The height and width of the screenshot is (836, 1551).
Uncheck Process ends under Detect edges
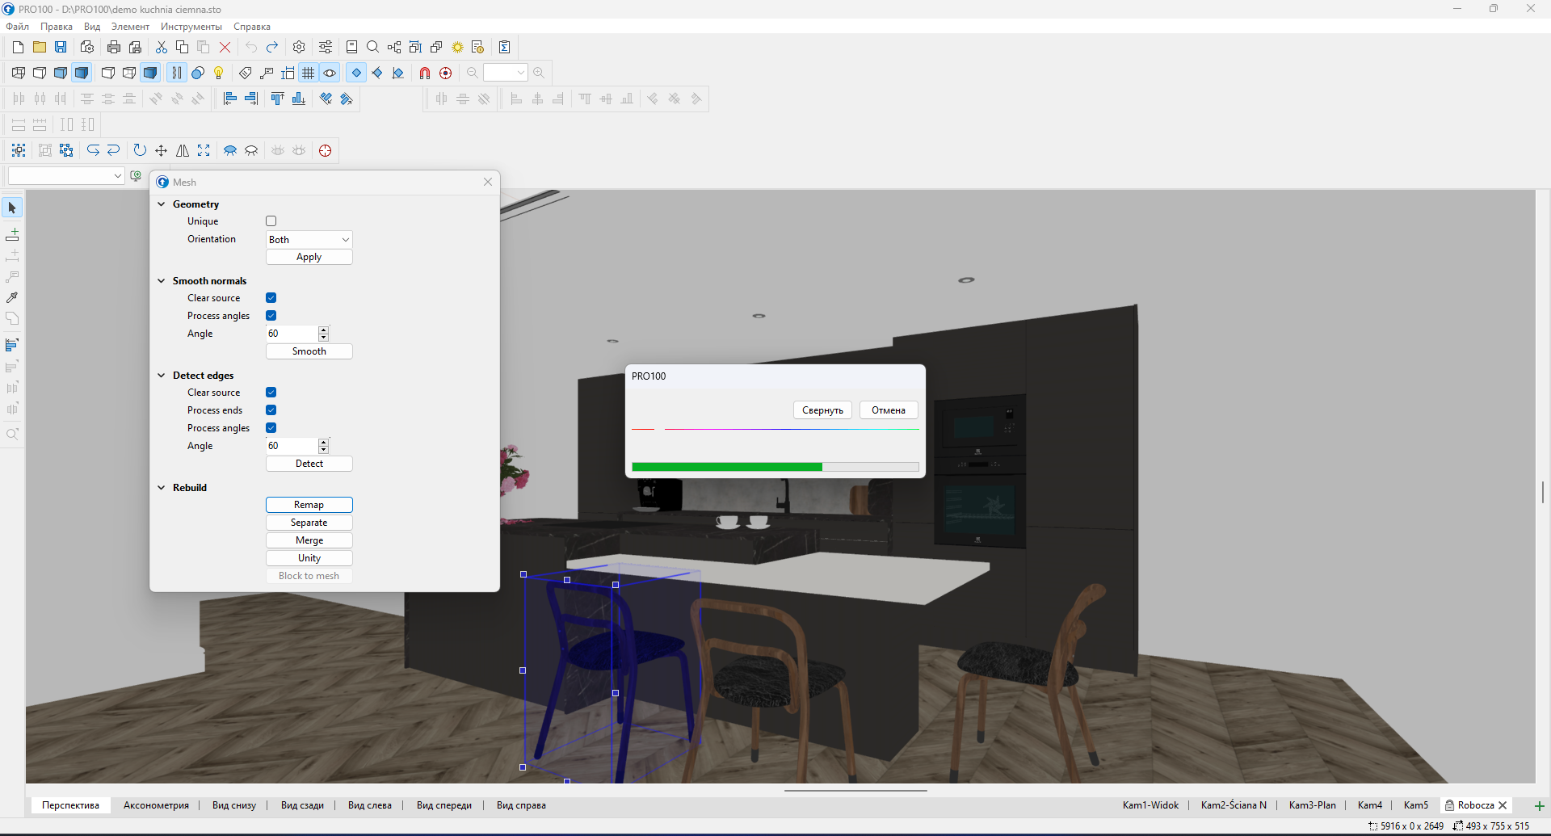[x=271, y=410]
